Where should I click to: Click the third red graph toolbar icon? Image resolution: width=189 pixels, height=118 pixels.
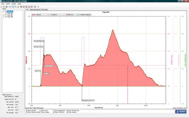point(26,7)
